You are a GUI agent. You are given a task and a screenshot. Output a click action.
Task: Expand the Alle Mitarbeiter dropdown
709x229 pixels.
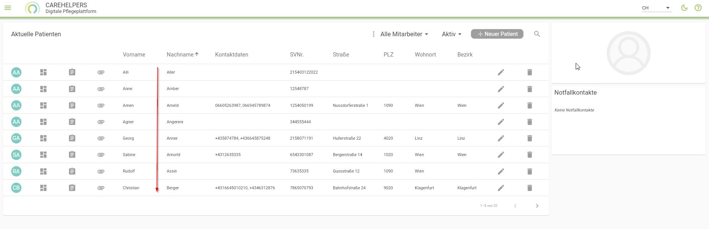(404, 34)
